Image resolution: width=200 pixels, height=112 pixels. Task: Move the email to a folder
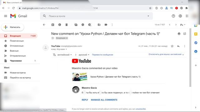point(99,25)
